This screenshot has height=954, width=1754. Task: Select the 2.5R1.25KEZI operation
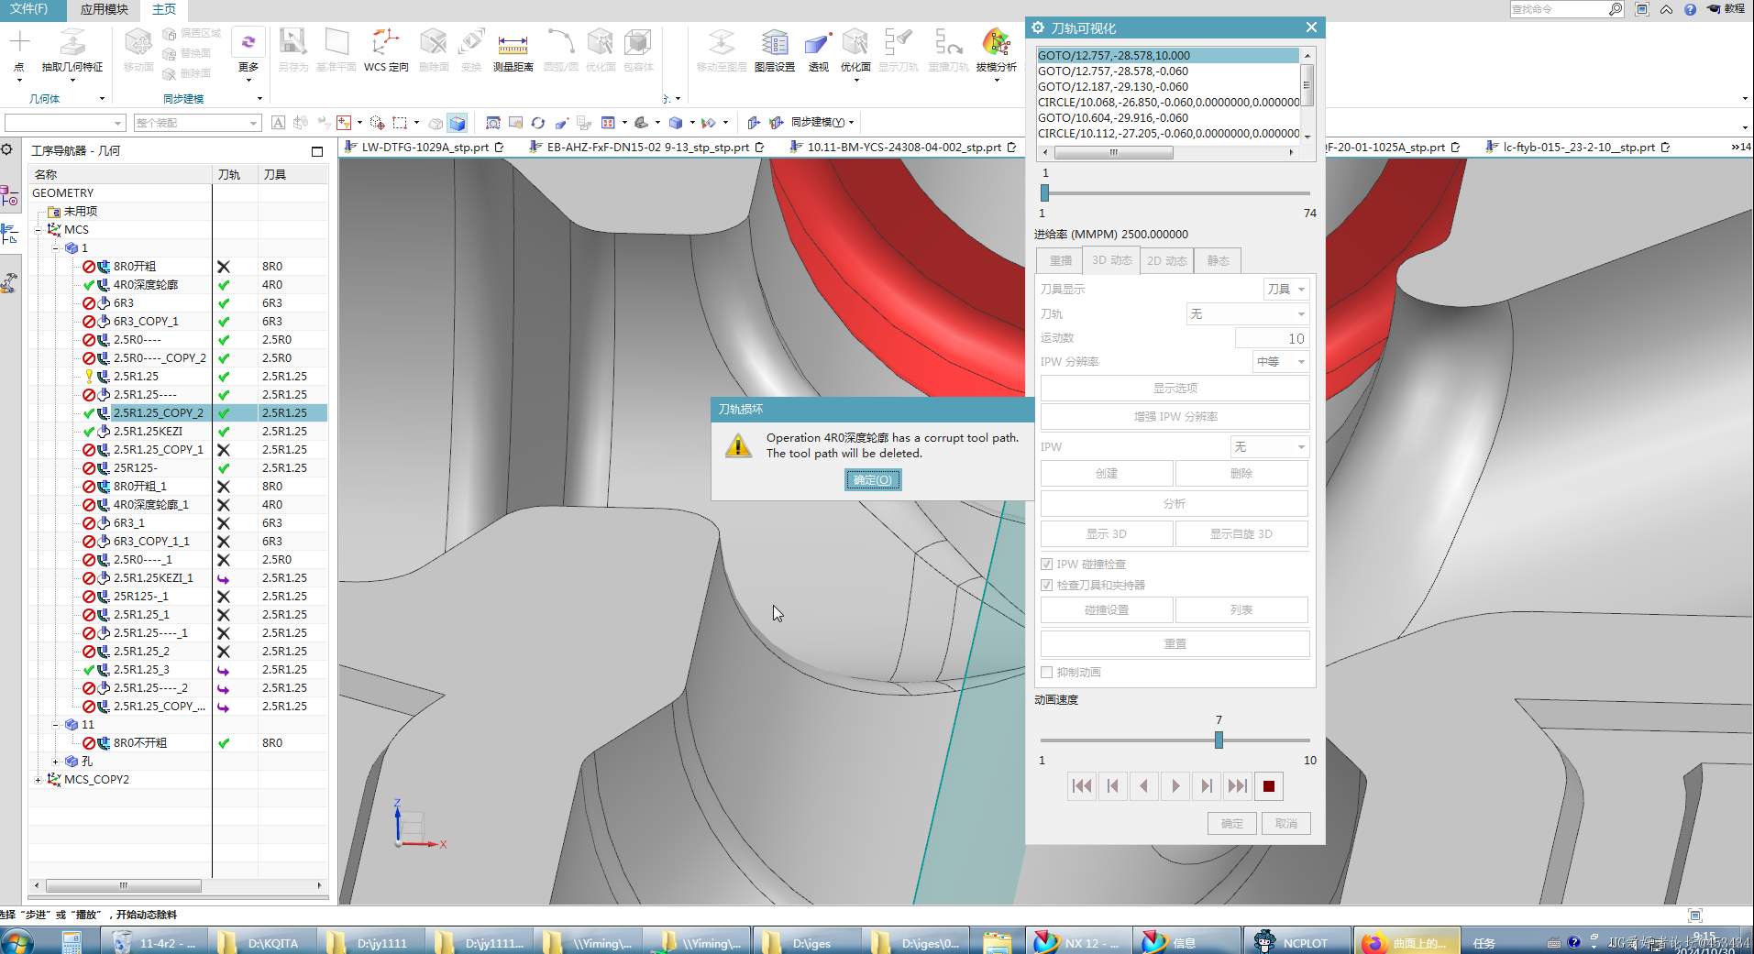pyautogui.click(x=148, y=432)
